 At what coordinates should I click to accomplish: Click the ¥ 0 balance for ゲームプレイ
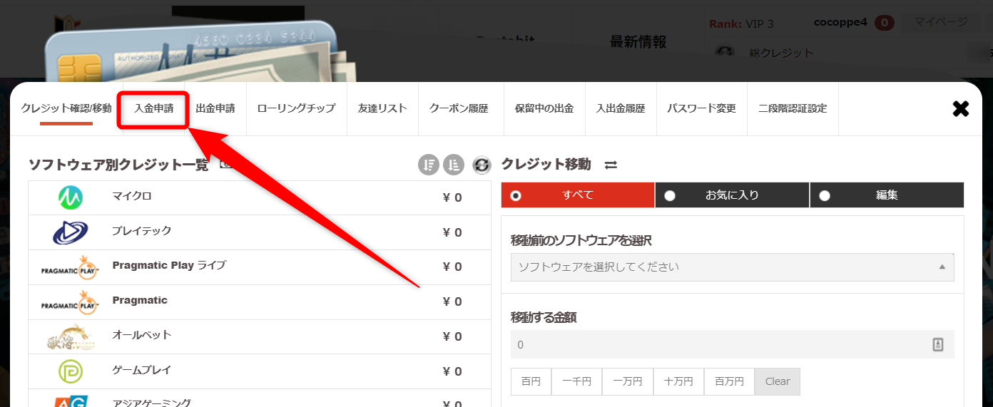pyautogui.click(x=452, y=371)
